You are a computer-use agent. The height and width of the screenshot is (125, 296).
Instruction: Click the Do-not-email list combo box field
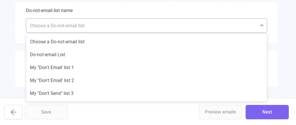(x=146, y=26)
